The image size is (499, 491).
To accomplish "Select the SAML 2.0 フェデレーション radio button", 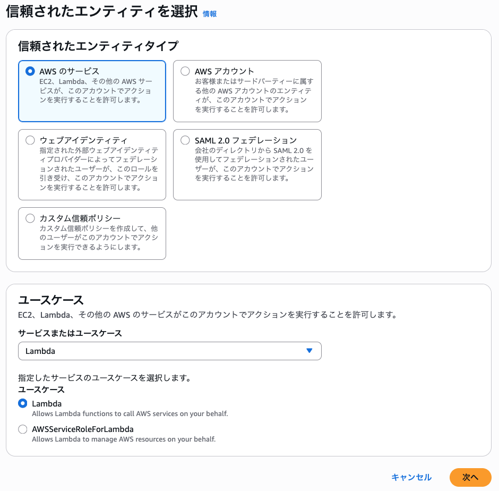I will click(x=185, y=140).
